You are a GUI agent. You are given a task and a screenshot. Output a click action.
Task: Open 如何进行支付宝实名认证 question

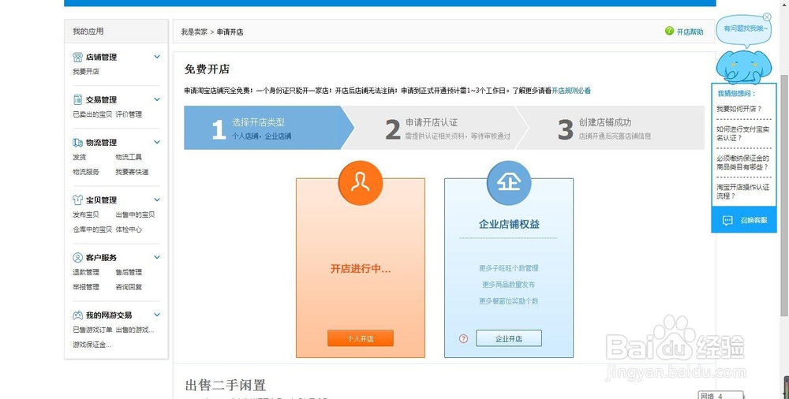[742, 133]
